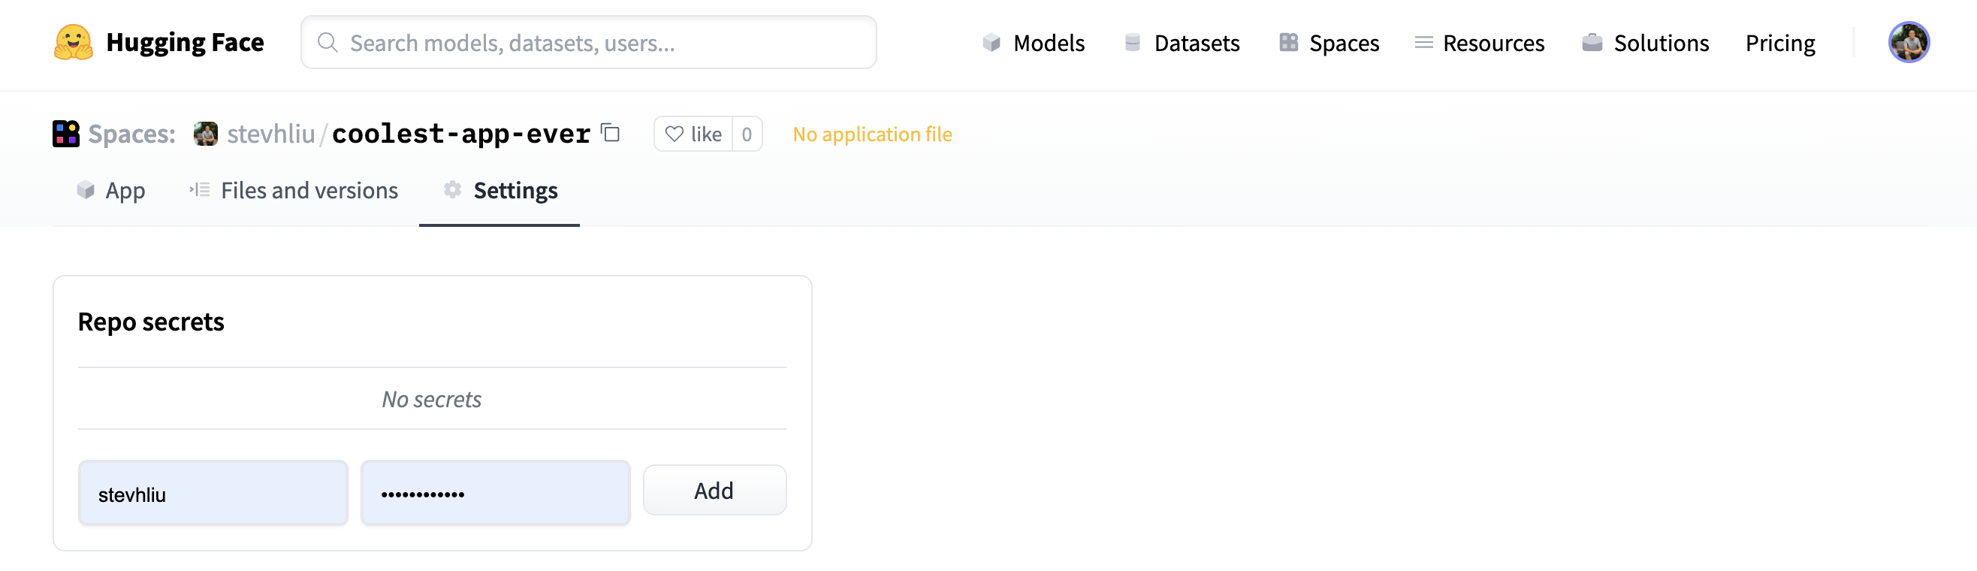Open the coolest-app-ever space title

coord(461,134)
